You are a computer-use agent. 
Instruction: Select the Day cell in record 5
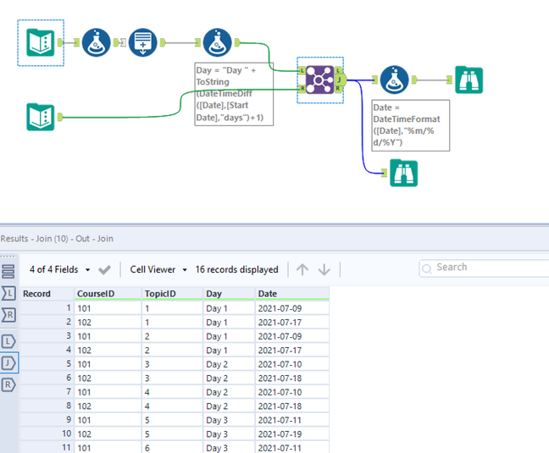(x=229, y=364)
